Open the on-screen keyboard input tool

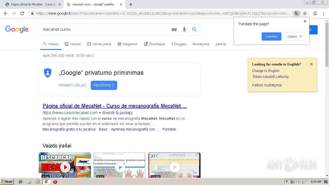(174, 30)
